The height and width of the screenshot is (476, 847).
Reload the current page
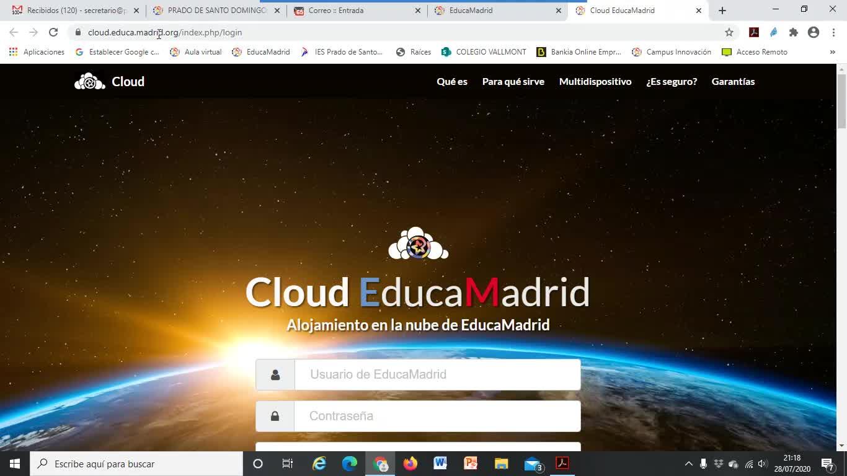click(x=53, y=32)
